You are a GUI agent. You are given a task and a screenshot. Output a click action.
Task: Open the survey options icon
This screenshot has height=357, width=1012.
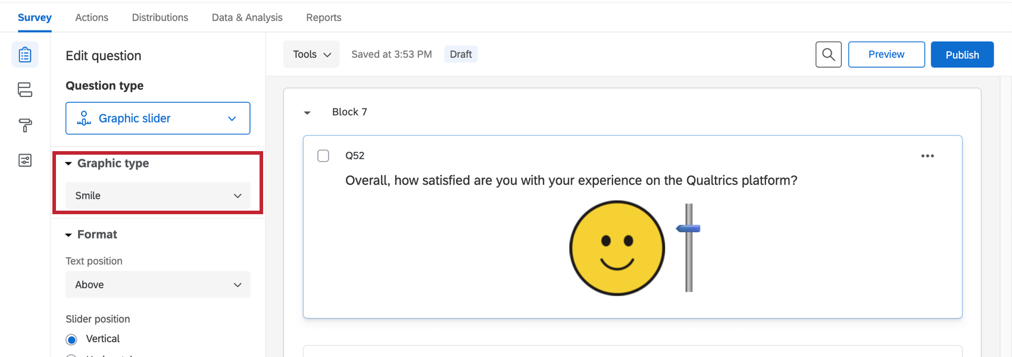pyautogui.click(x=25, y=160)
